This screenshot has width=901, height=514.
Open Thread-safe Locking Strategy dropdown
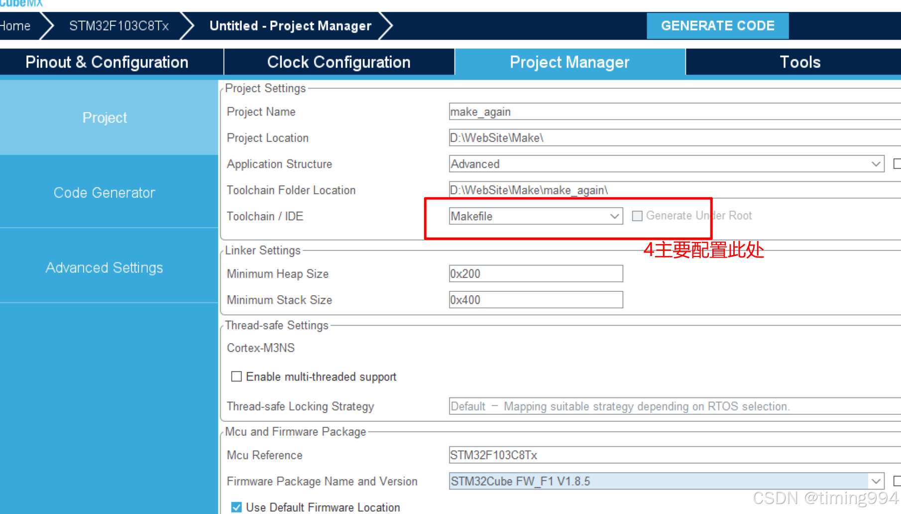tap(675, 406)
